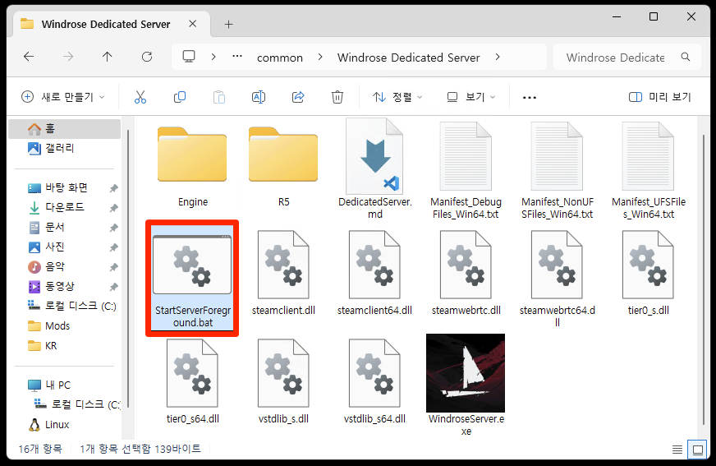716x466 pixels.
Task: Open Mods folder in the sidebar
Action: 64,326
